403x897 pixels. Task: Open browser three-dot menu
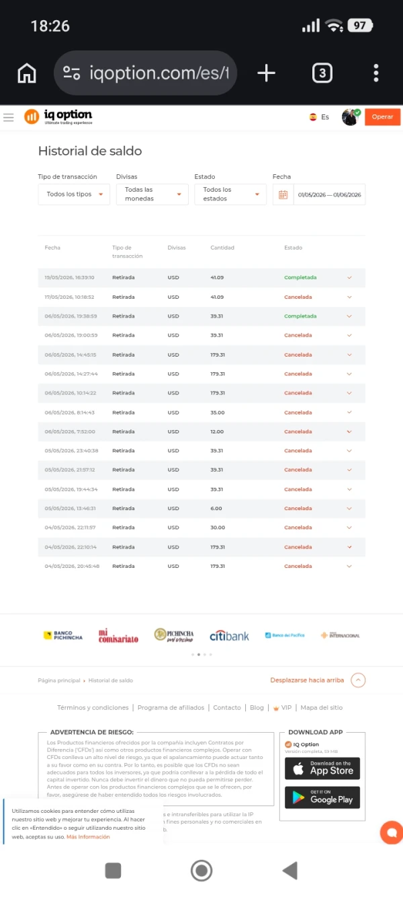click(376, 73)
